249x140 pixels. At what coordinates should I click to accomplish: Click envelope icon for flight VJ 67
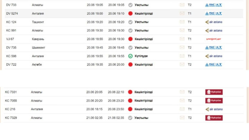click(x=182, y=39)
